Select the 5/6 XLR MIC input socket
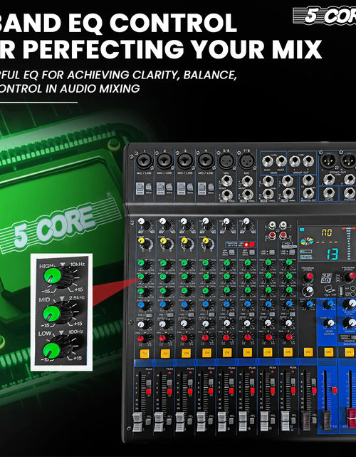This screenshot has width=356, height=457. 226,161
